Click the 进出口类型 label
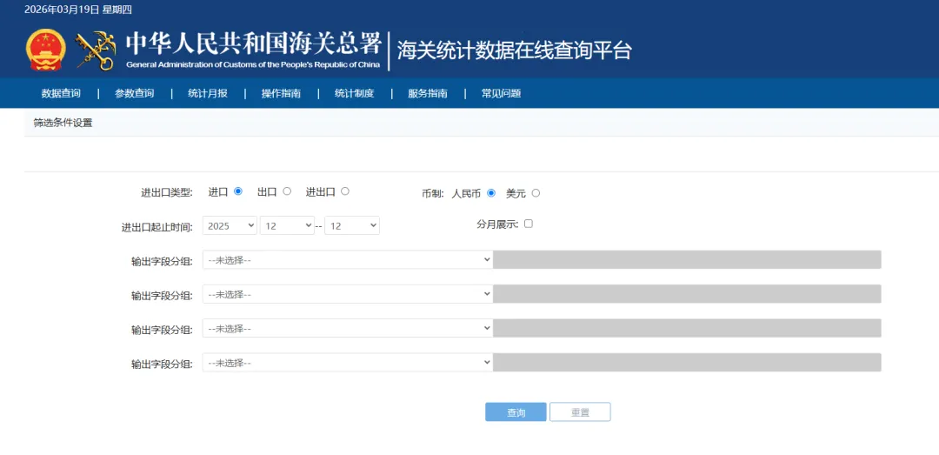The height and width of the screenshot is (455, 939). pyautogui.click(x=167, y=192)
